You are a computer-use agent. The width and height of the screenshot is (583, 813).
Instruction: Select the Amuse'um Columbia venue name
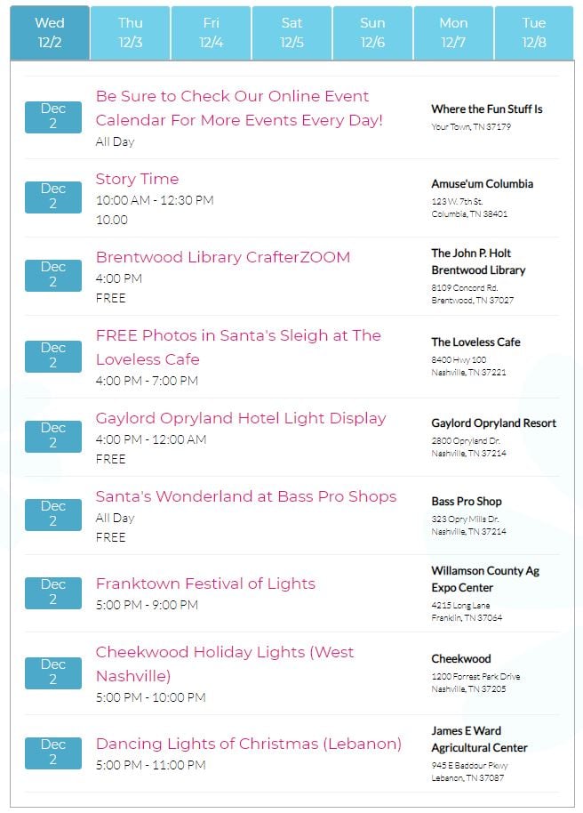(482, 183)
